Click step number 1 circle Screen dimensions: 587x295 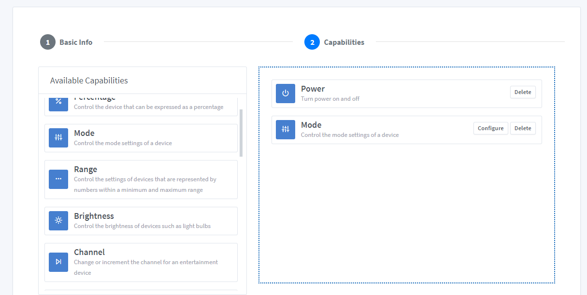(48, 42)
